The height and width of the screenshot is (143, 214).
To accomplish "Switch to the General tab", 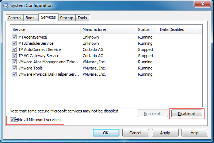I will [15, 18].
